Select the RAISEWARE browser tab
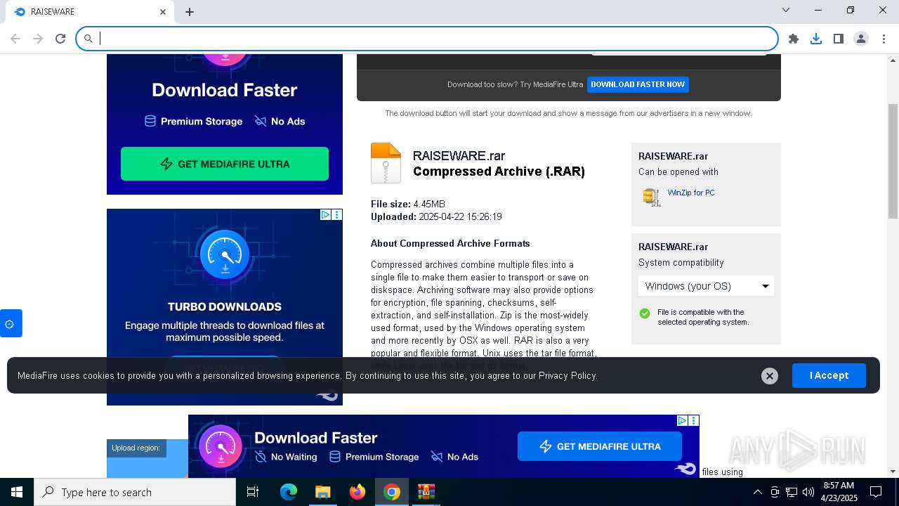 click(91, 12)
